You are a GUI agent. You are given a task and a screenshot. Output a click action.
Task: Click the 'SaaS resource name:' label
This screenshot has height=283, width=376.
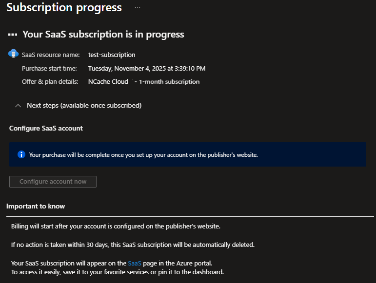[51, 55]
